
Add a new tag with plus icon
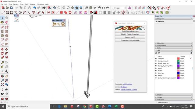click(x=156, y=53)
